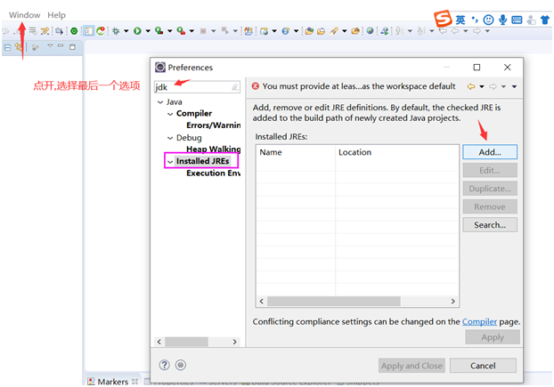Screen dimensions: 554x387
Task: Open the Sogou emoji smiley icon
Action: pyautogui.click(x=489, y=20)
